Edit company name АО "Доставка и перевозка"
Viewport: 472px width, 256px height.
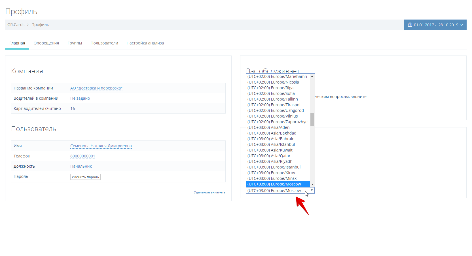click(96, 88)
